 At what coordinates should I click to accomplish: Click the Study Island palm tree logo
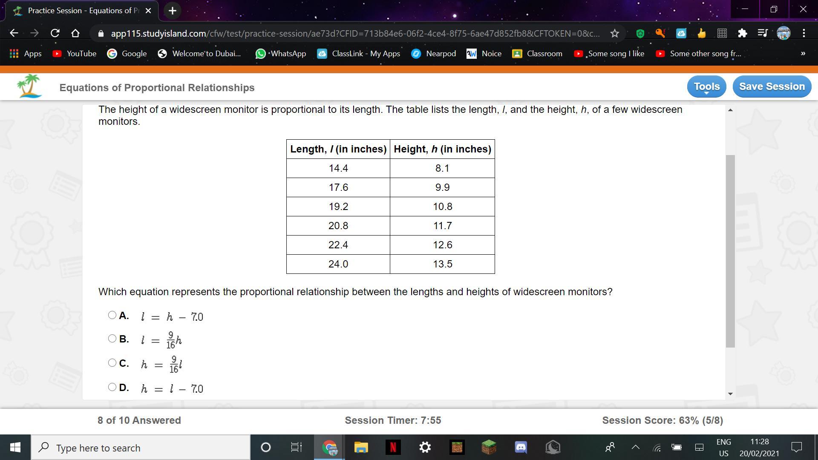[29, 86]
